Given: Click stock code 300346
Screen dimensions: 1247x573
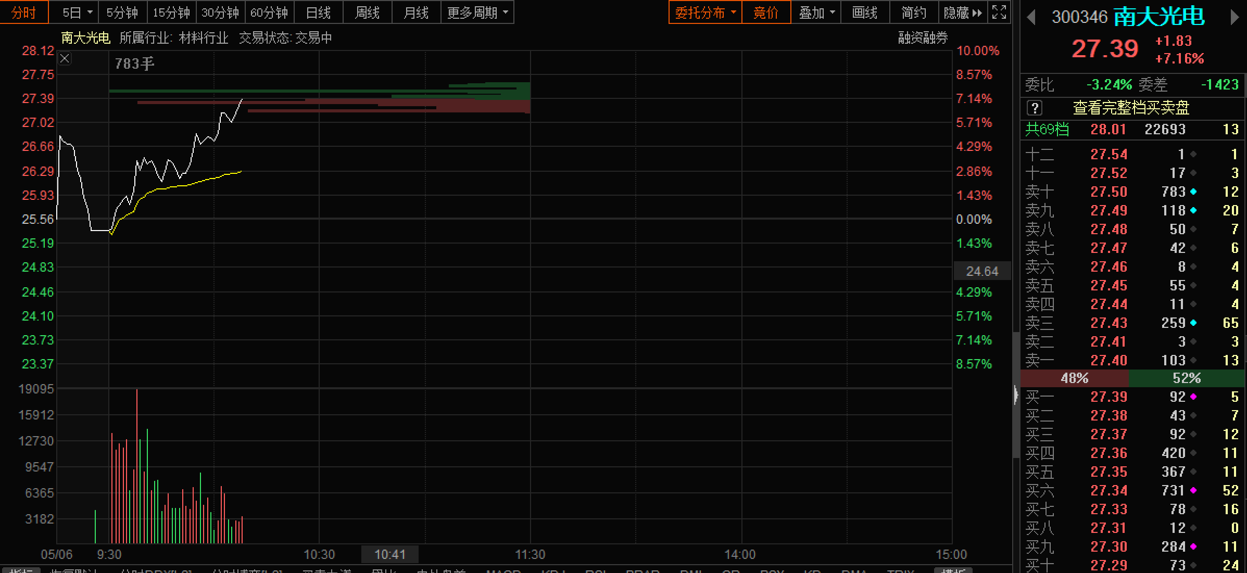Looking at the screenshot, I should [1079, 17].
